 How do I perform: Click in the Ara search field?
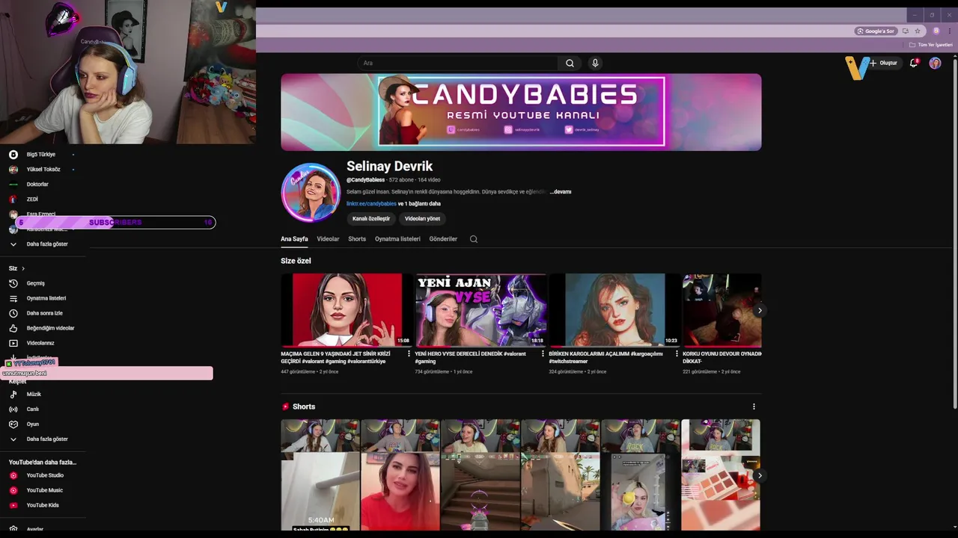click(x=458, y=64)
